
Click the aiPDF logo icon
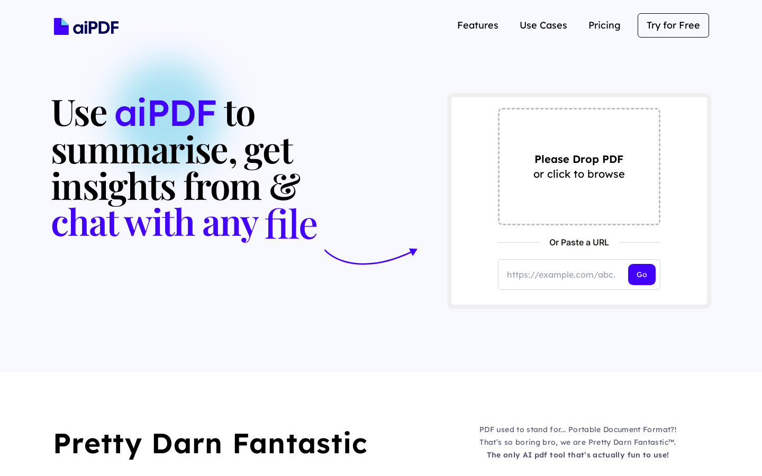61,26
